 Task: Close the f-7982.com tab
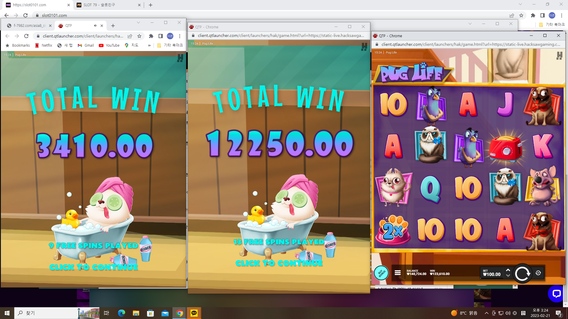(x=50, y=26)
